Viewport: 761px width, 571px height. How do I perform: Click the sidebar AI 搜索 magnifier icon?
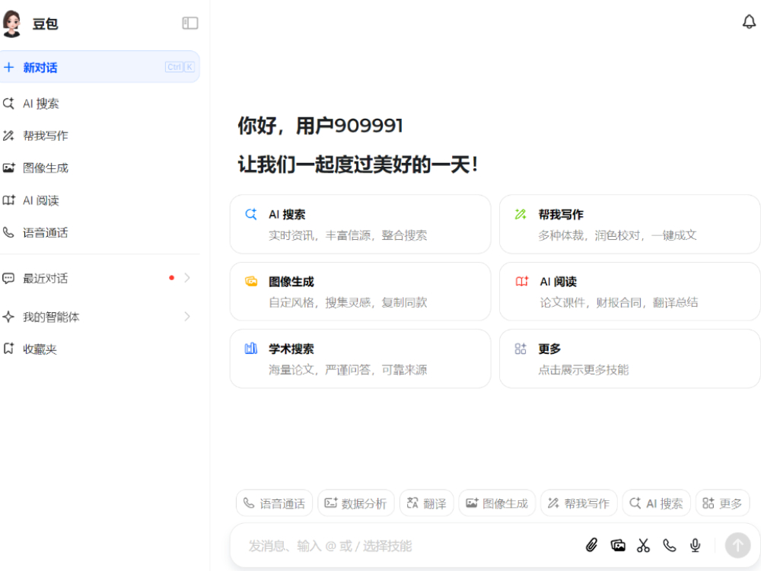(8, 104)
